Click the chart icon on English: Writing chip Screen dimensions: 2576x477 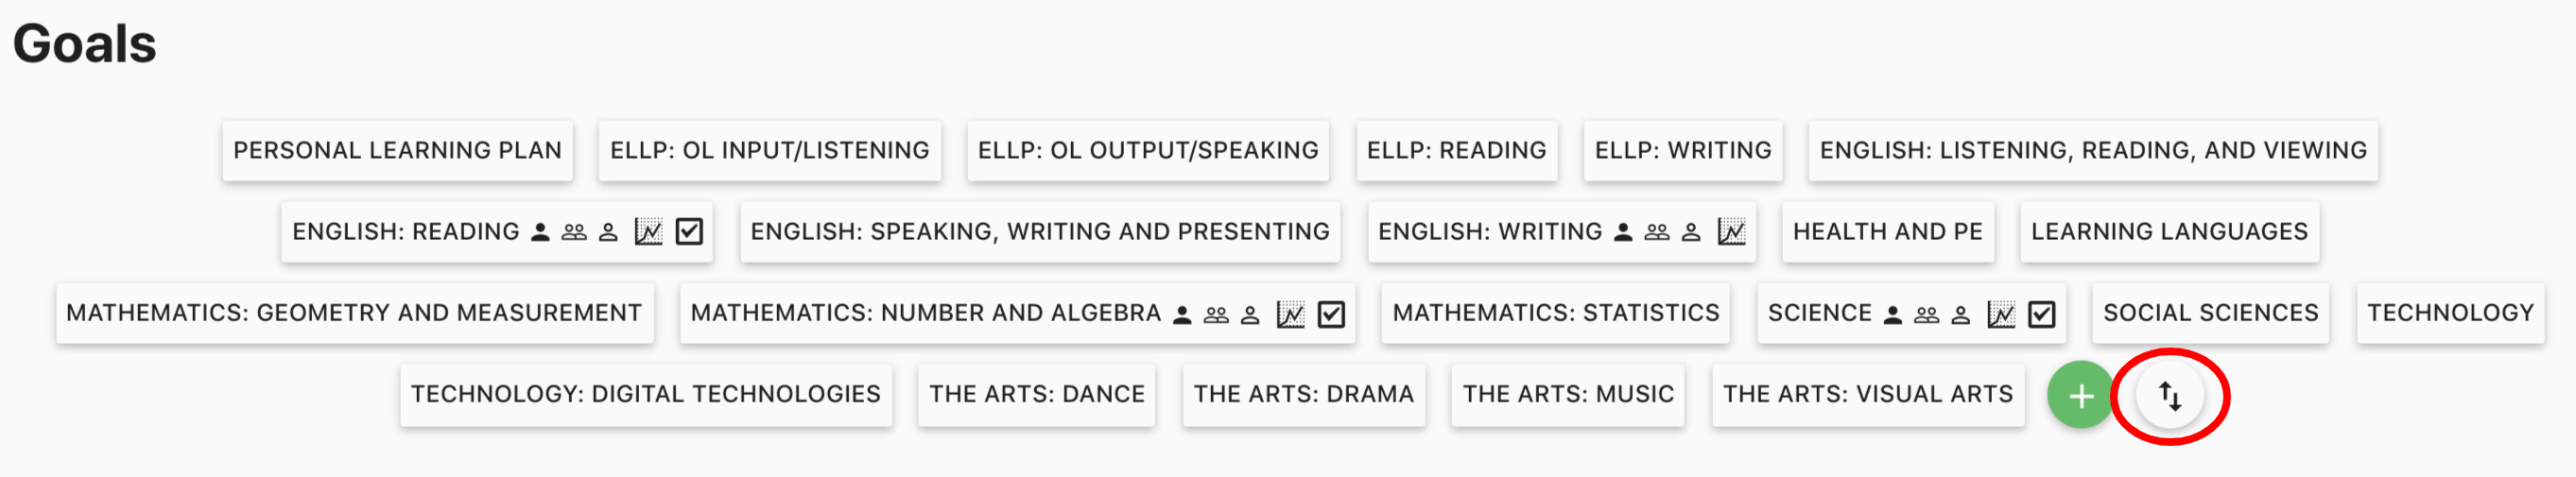pos(1731,232)
